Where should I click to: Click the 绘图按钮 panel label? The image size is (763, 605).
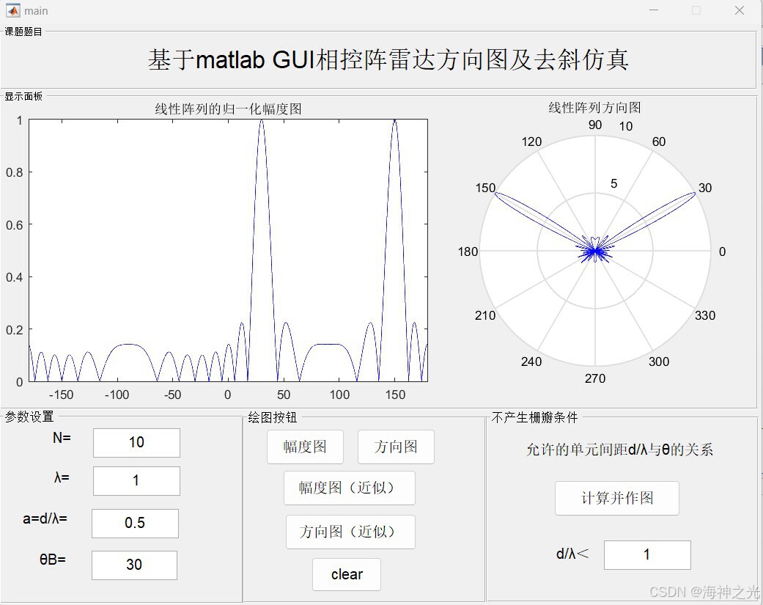pyautogui.click(x=273, y=417)
